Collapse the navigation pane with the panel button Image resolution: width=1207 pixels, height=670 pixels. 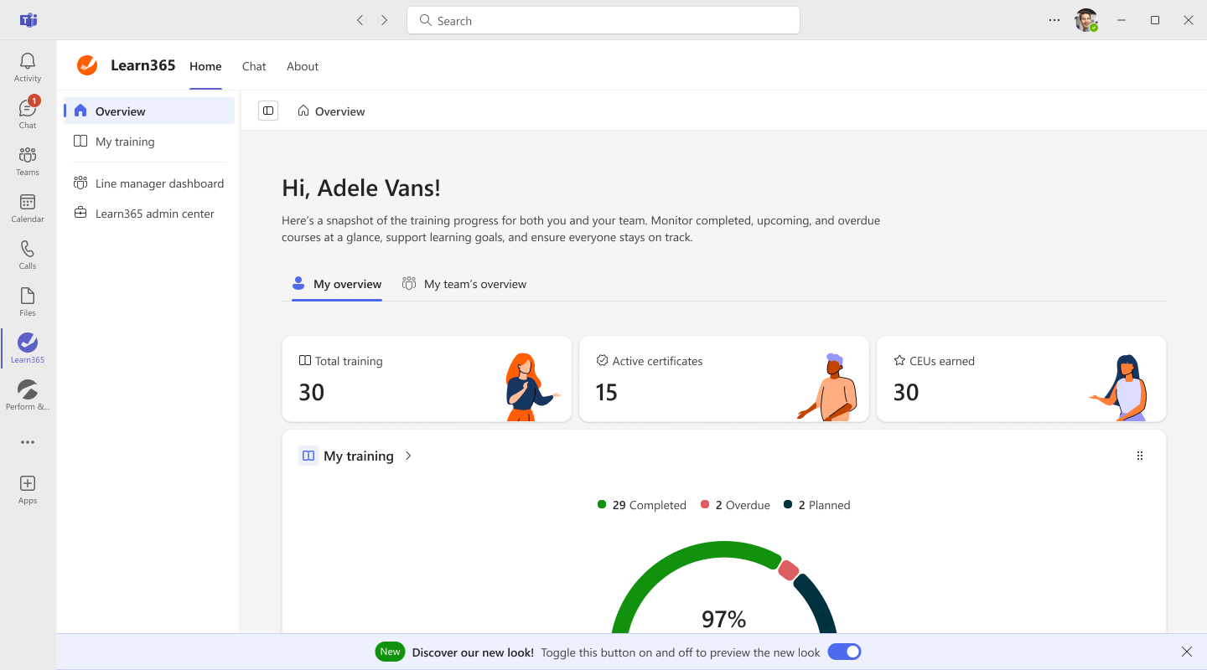268,111
